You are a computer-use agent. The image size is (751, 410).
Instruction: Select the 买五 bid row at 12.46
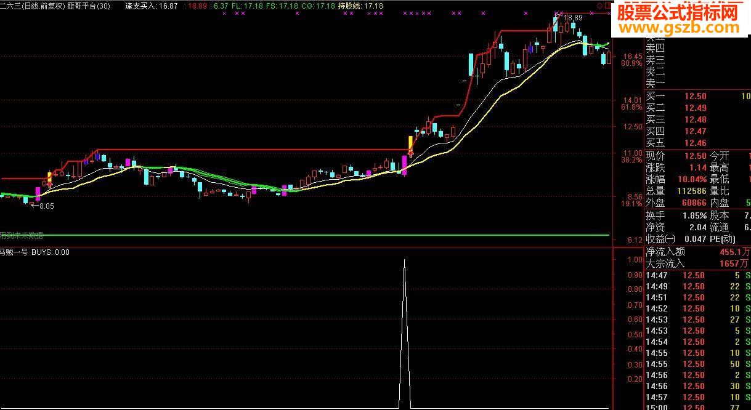coord(697,143)
